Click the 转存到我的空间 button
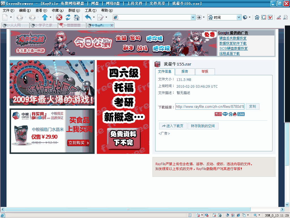 (x=203, y=126)
